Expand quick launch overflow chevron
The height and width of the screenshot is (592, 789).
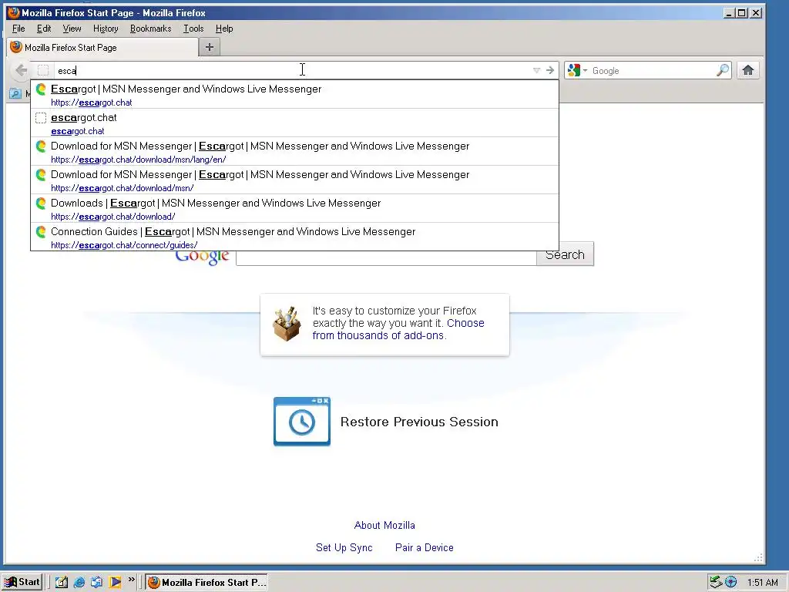point(131,580)
